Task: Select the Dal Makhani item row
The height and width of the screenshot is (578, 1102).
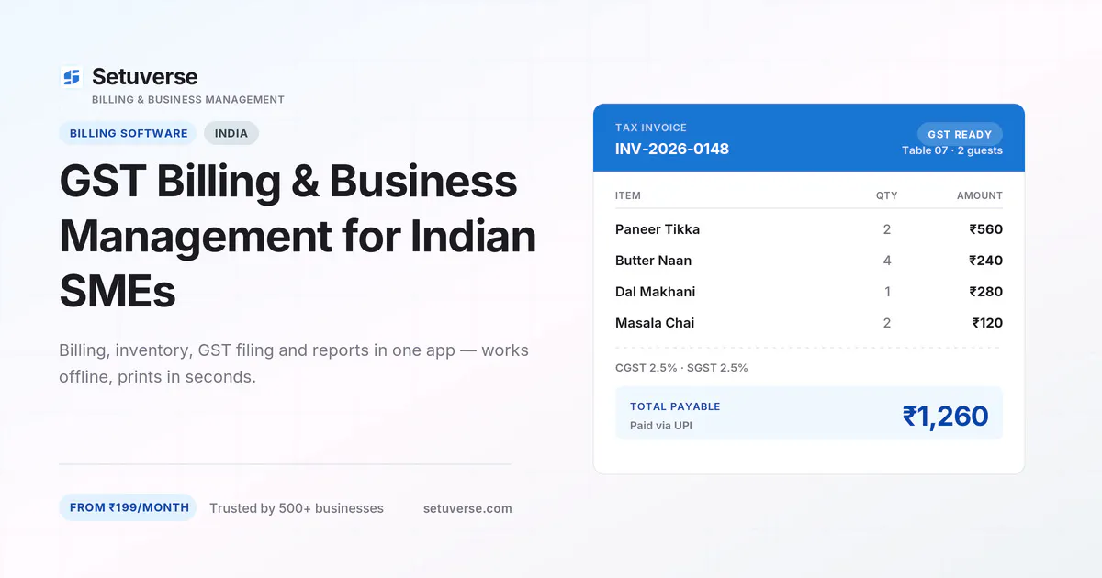Action: point(809,292)
